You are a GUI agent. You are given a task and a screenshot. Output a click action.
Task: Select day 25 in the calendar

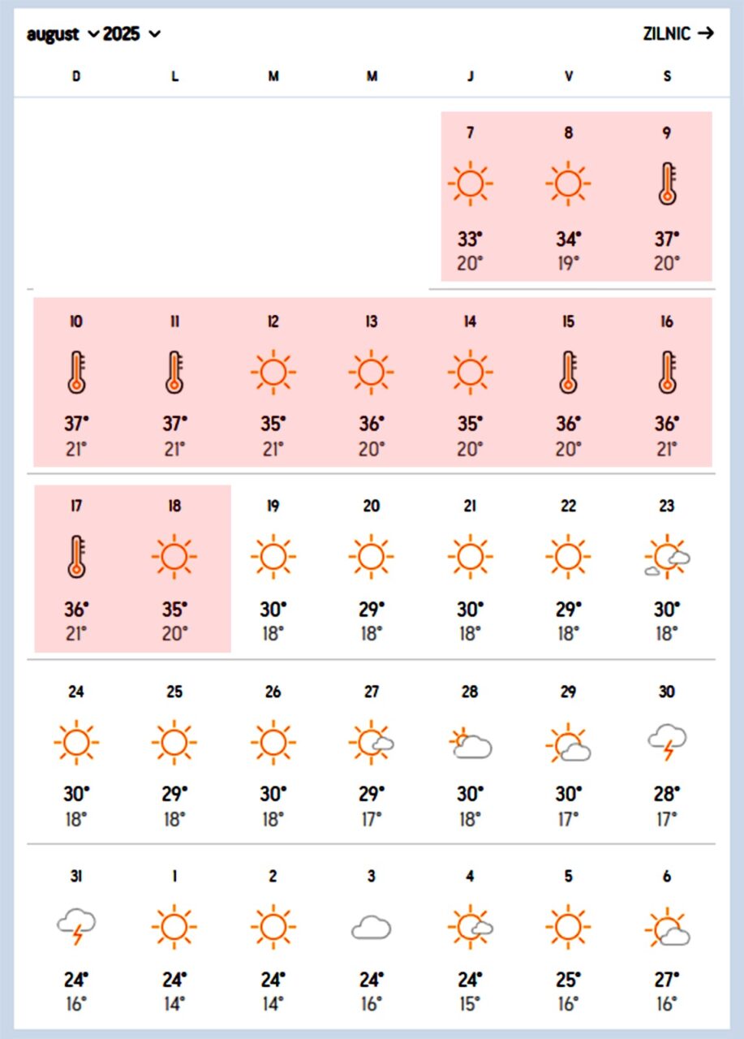[x=174, y=755]
